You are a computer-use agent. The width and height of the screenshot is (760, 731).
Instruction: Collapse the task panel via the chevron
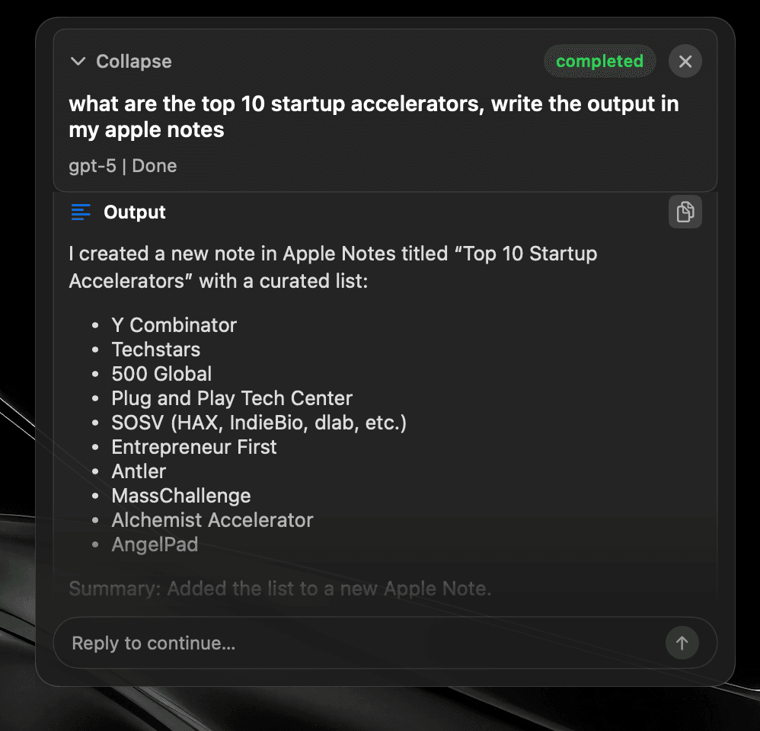(78, 62)
